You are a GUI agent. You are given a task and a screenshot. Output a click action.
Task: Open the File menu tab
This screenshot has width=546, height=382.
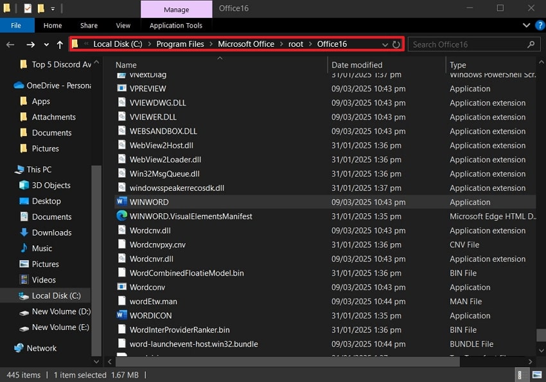(x=16, y=26)
